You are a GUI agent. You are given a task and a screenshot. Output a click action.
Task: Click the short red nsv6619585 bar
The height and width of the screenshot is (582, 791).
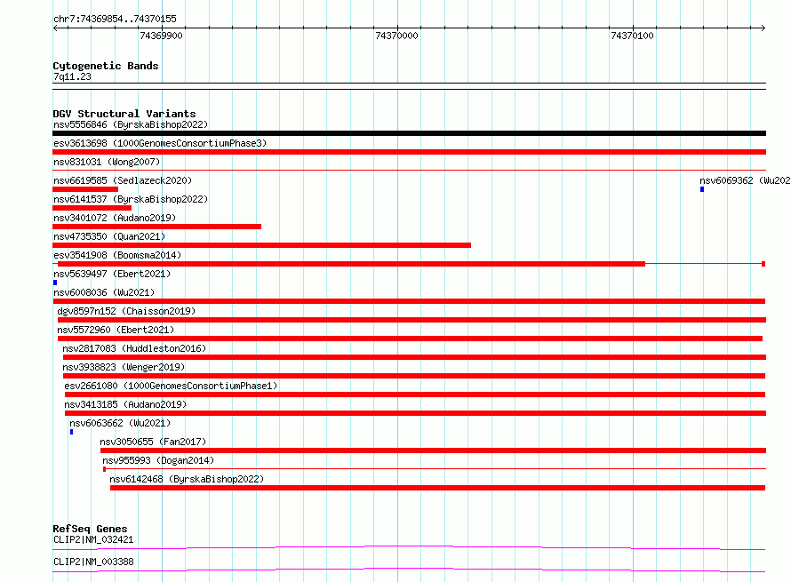click(85, 189)
